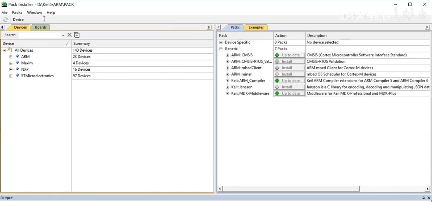Switch to the Boards tab
Image resolution: width=432 pixels, height=202 pixels.
(41, 27)
